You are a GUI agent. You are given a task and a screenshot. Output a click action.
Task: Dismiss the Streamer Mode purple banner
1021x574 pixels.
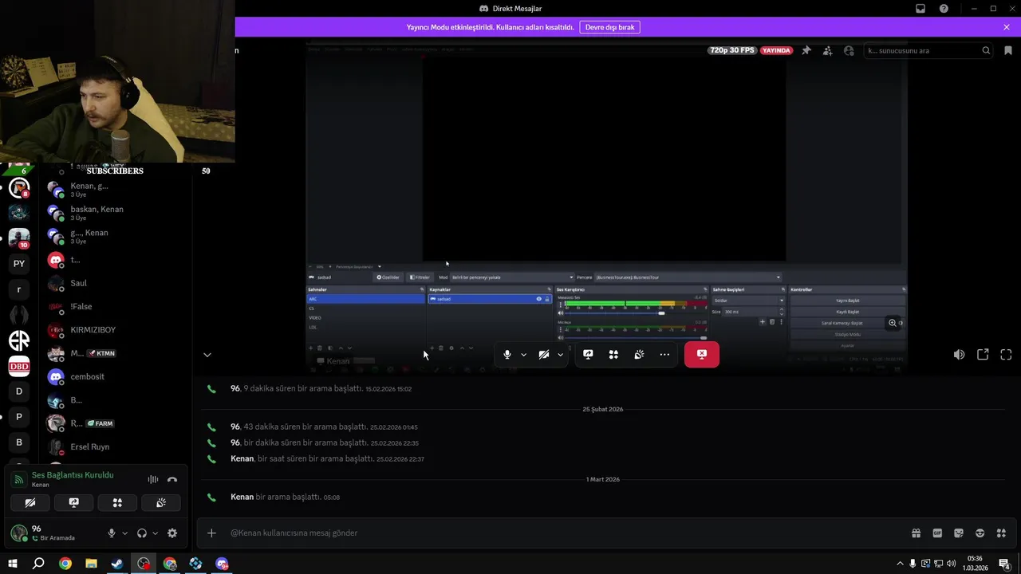1007,27
